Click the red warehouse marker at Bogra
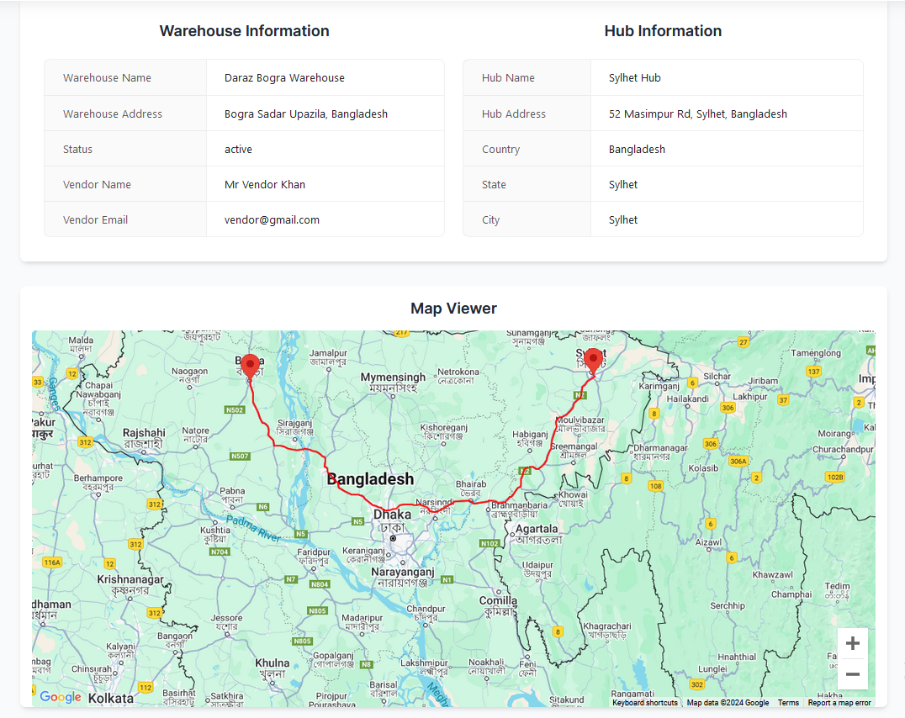 pyautogui.click(x=250, y=368)
